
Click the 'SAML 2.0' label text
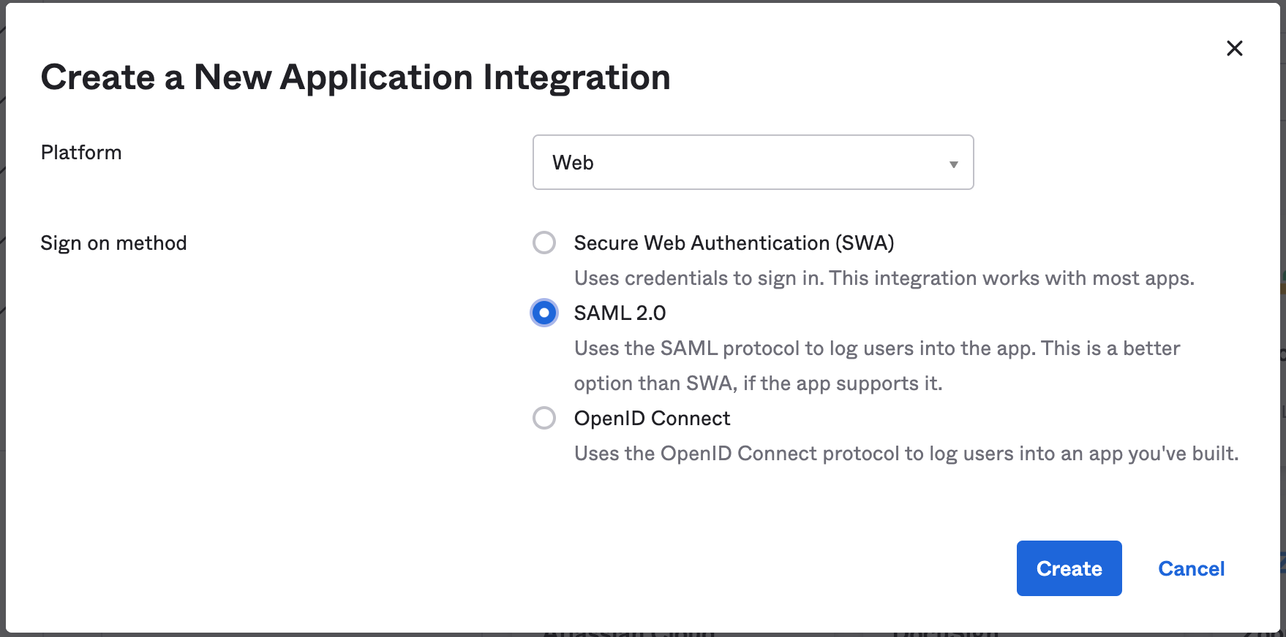tap(620, 313)
